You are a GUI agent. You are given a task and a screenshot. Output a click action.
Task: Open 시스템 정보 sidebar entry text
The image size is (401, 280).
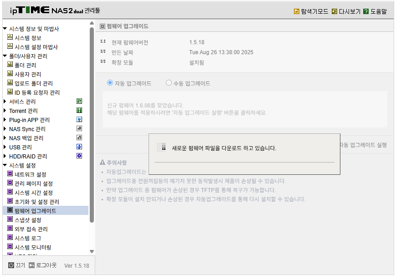pos(28,38)
